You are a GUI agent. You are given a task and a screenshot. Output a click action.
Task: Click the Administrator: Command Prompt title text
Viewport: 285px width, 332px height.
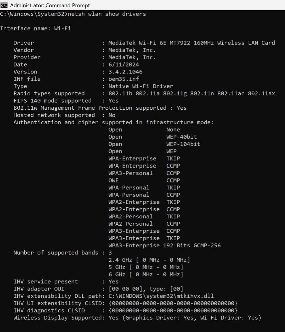[50, 5]
